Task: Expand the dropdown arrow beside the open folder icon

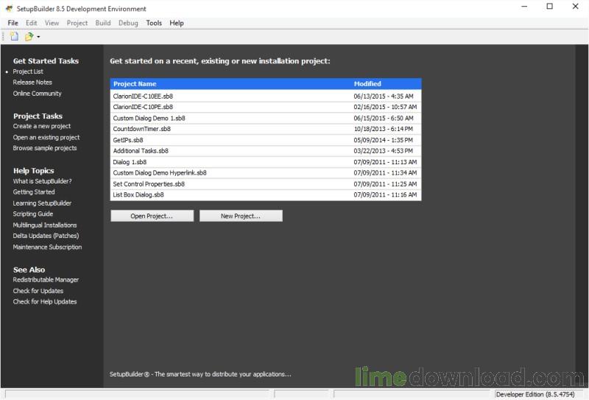Action: pos(38,37)
